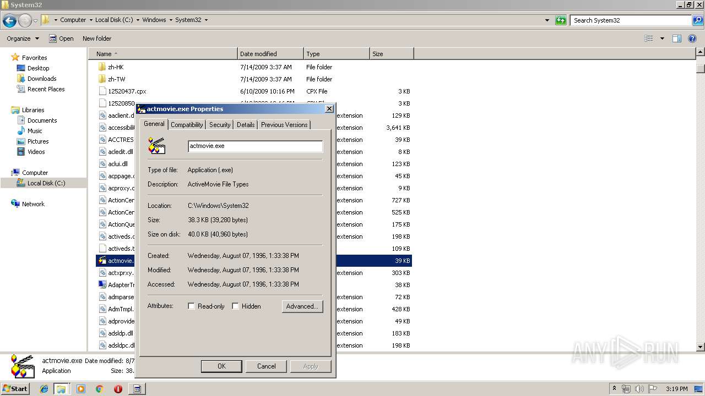Enable the Hidden attribute checkbox
Screen dimensions: 705x396
click(235, 306)
